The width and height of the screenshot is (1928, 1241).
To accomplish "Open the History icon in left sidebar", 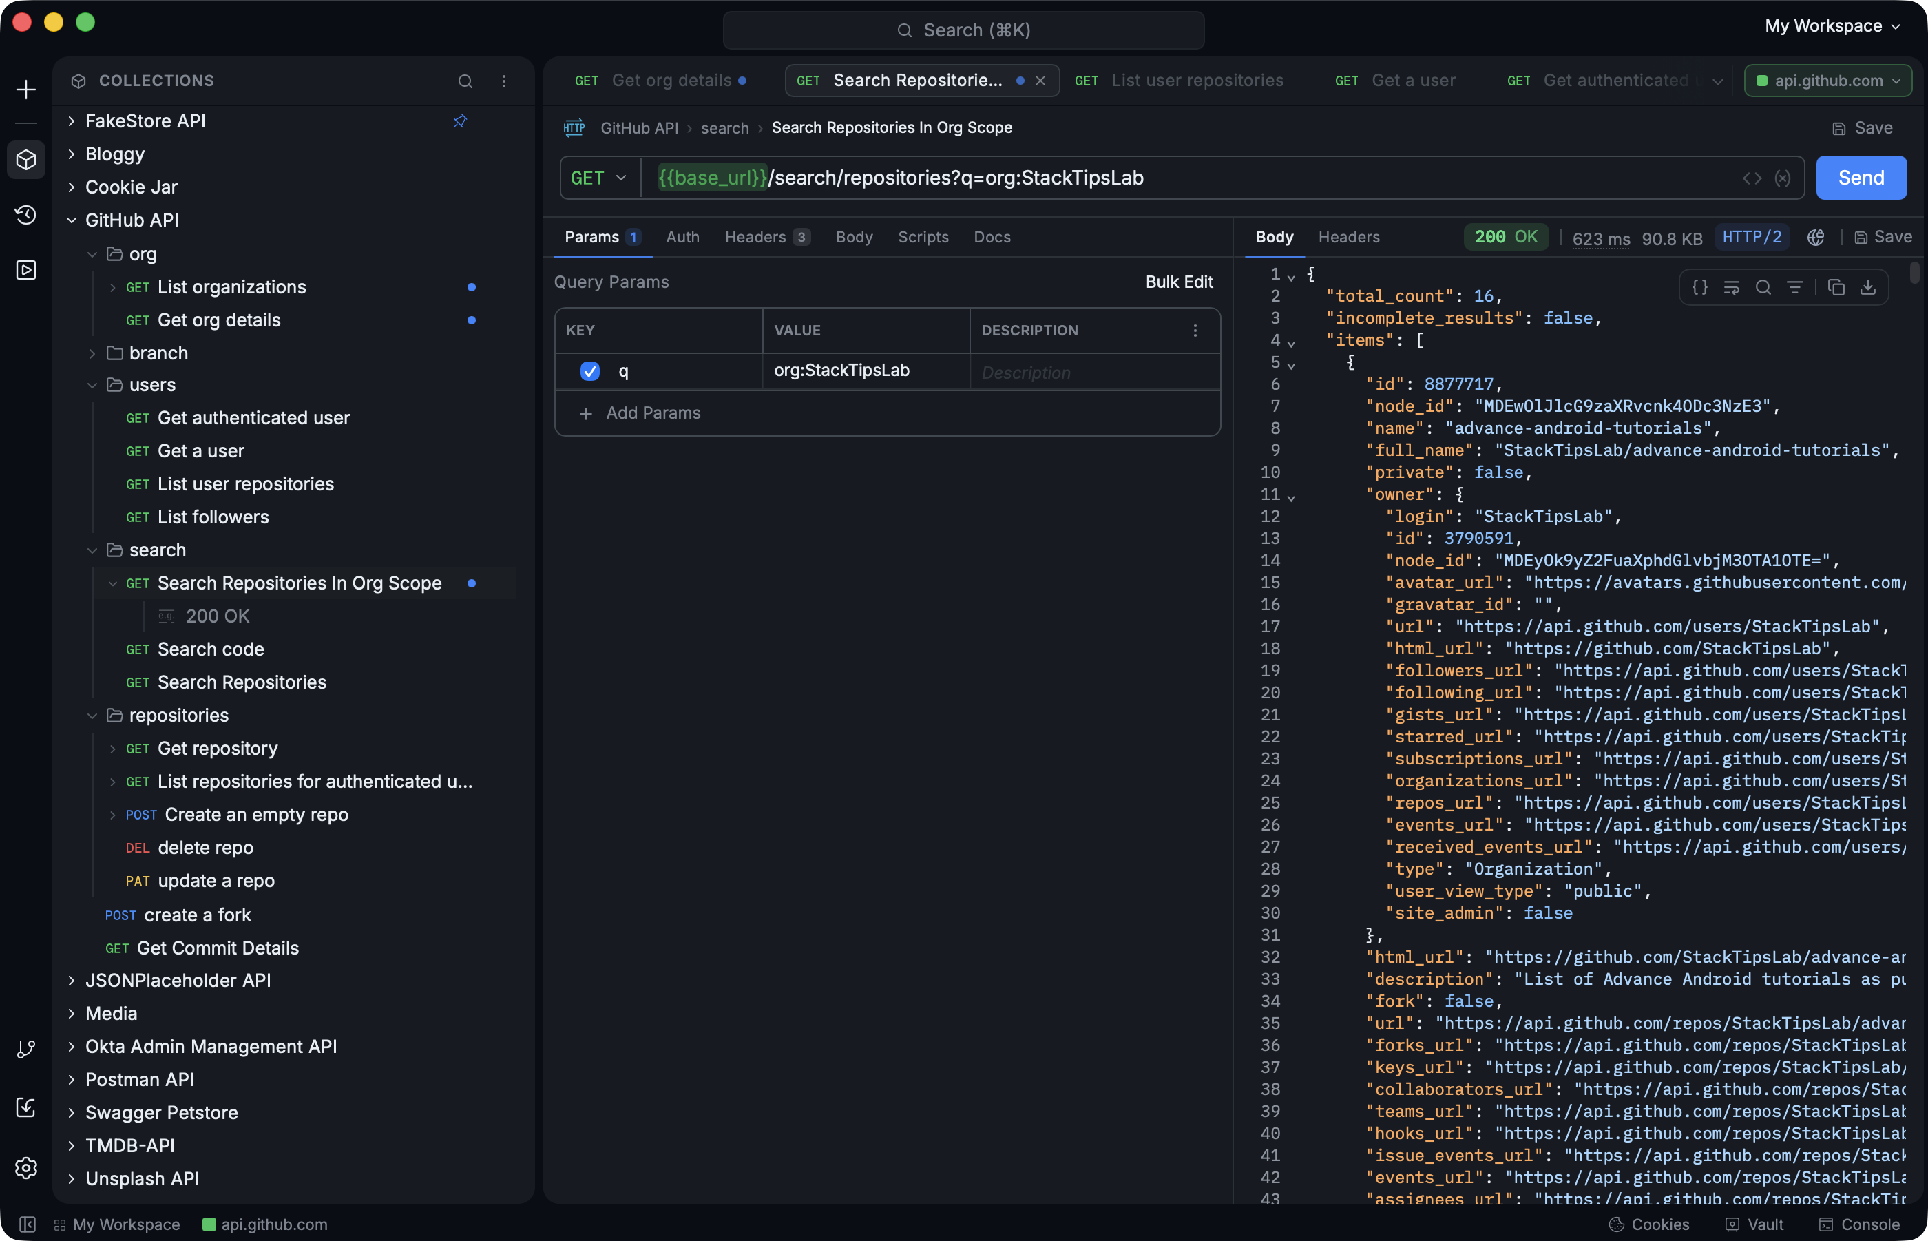I will click(x=25, y=214).
